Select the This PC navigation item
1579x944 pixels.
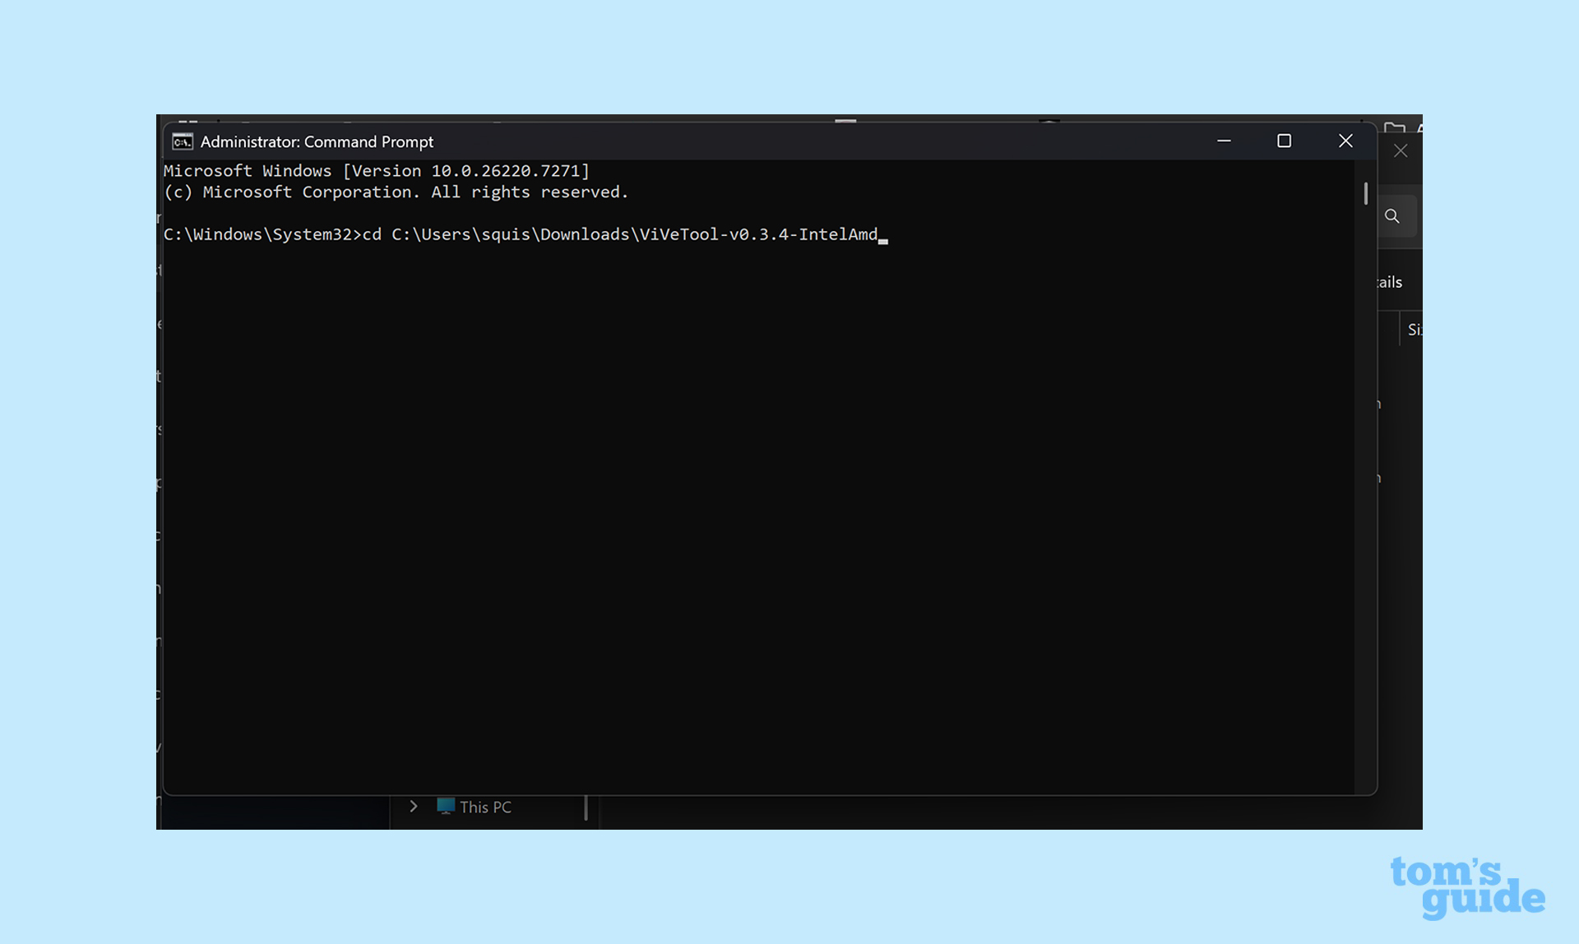pyautogui.click(x=485, y=807)
